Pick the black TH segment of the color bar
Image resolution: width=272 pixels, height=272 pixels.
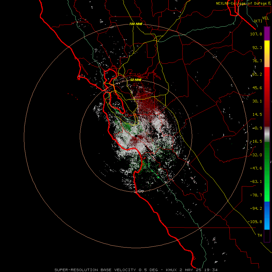(267, 235)
